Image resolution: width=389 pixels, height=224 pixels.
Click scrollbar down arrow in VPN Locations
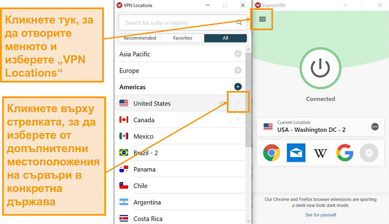[248, 221]
